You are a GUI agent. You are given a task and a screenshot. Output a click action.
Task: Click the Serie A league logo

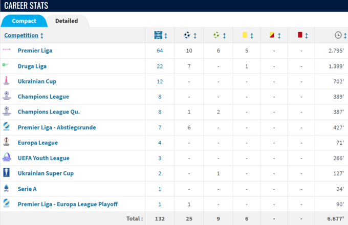(6, 189)
